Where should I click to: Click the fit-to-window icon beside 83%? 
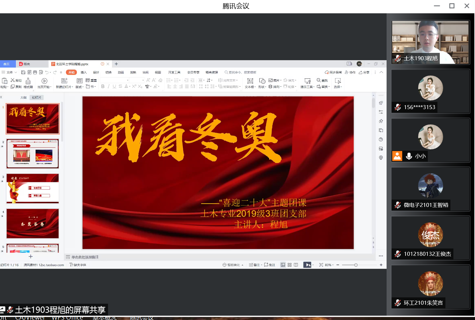click(x=321, y=265)
